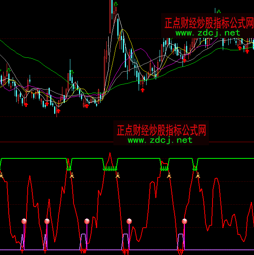Click the rightmost red ball signal marker
The image size is (254, 255).
click(184, 221)
